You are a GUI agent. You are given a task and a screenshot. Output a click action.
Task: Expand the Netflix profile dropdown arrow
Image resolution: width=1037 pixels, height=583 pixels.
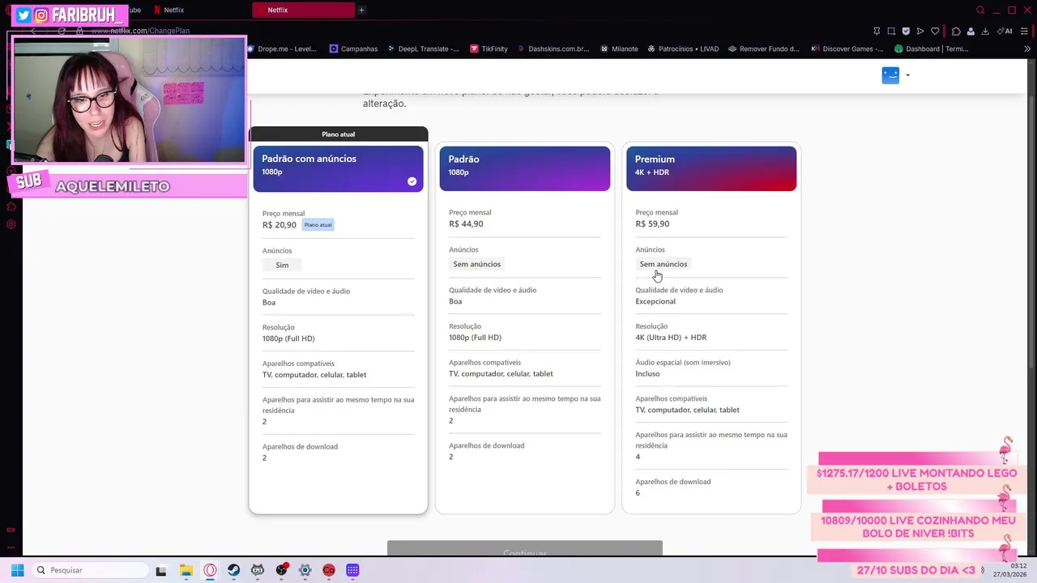coord(907,75)
